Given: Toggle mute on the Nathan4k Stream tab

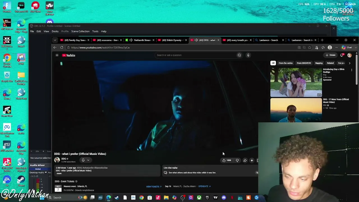Looking at the screenshot, I should [131, 40].
